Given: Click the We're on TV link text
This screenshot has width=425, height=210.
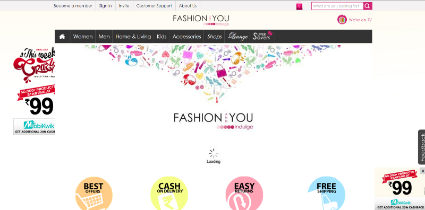Looking at the screenshot, I should 360,20.
